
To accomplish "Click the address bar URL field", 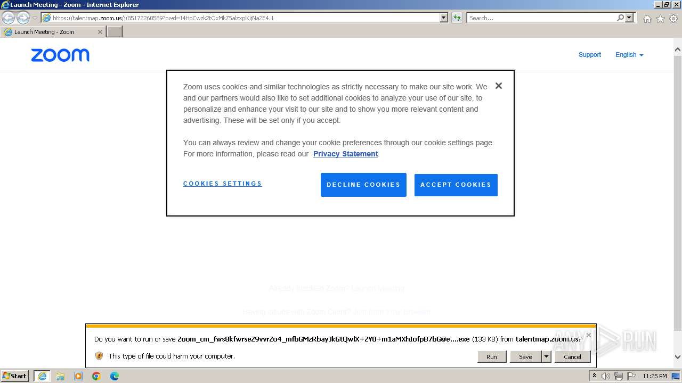I will 245,18.
